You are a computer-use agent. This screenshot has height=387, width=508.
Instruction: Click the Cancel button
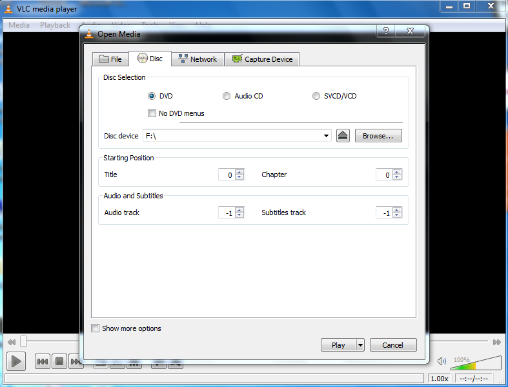[x=393, y=345]
